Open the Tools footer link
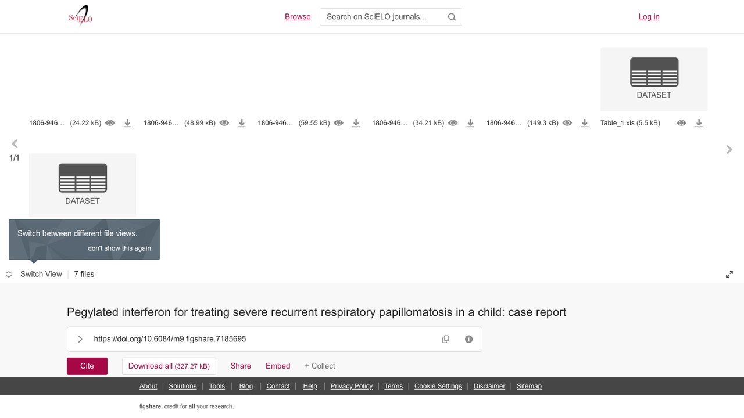Screen dimensions: 744x418 tap(217, 386)
